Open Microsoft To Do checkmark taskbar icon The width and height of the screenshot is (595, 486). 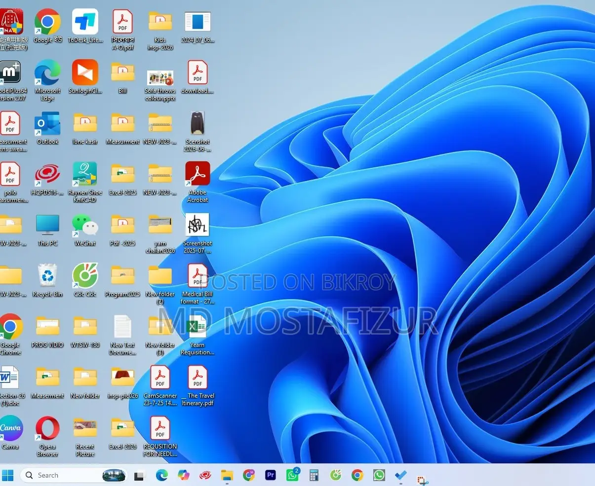401,475
